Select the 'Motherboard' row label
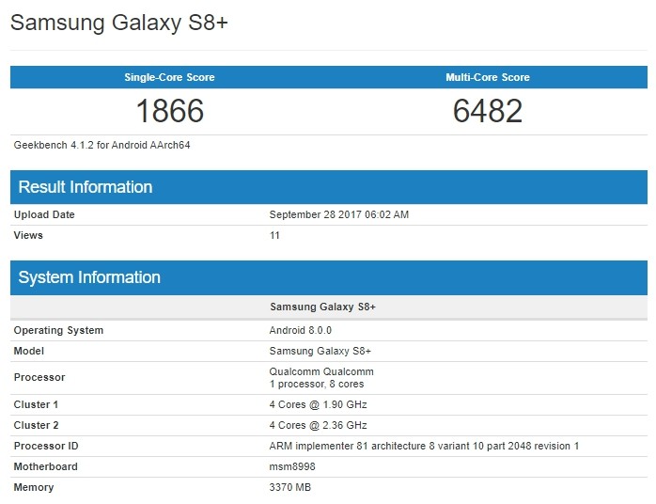 coord(46,466)
